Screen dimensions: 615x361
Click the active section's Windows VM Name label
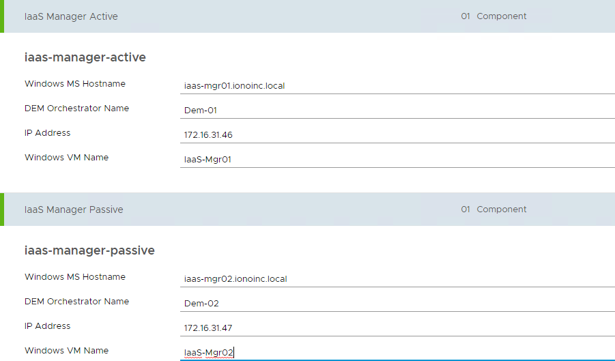(66, 158)
